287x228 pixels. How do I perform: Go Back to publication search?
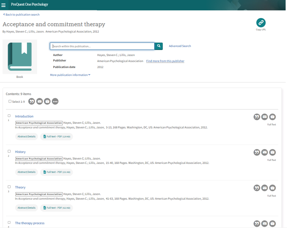pos(21,14)
